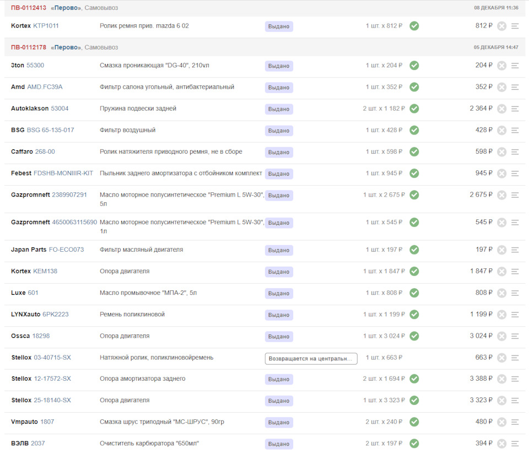Click green check mark for Luxe 601

pos(414,293)
